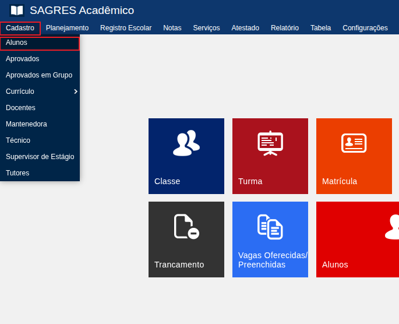Click the Trancamento document-minus icon
Viewport: 399px width, 324px height.
pos(186,227)
